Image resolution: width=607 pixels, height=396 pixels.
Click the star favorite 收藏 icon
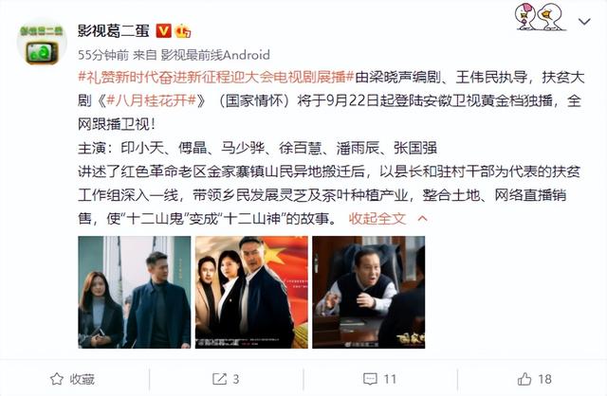57,379
